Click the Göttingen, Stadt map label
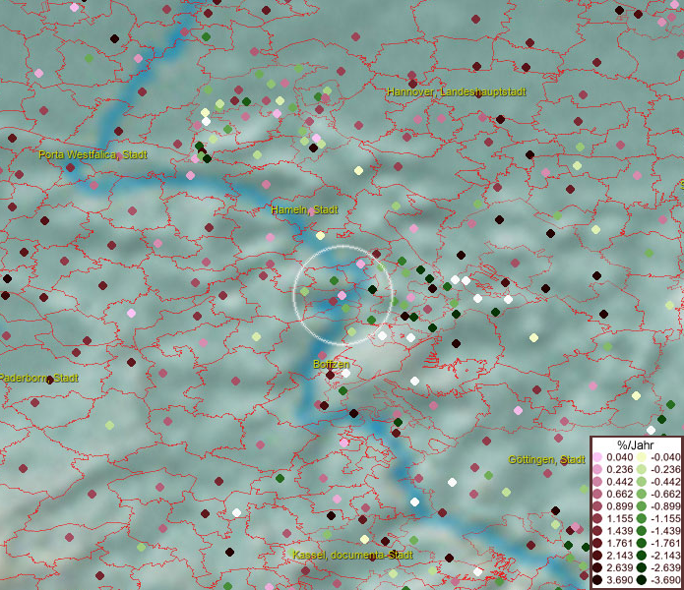684x590 pixels. (546, 460)
